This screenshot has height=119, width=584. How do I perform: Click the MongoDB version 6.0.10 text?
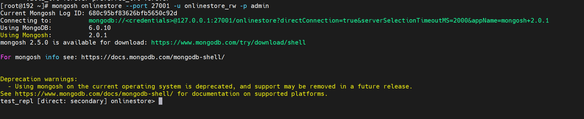coord(99,28)
